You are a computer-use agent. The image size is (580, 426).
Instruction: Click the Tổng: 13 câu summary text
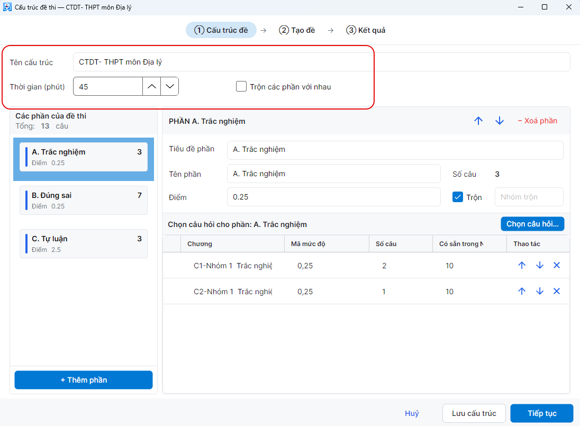pos(42,126)
